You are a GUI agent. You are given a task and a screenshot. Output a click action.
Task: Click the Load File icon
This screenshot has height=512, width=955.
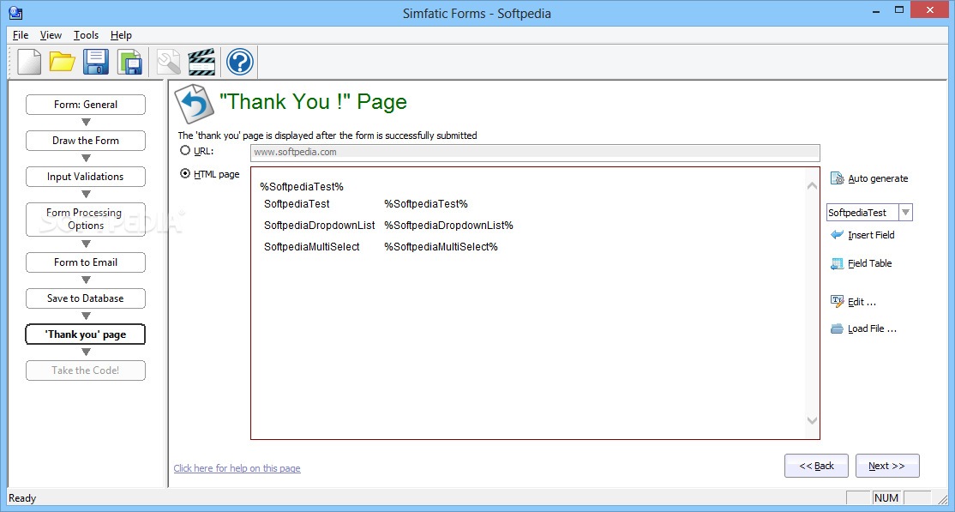coord(837,328)
